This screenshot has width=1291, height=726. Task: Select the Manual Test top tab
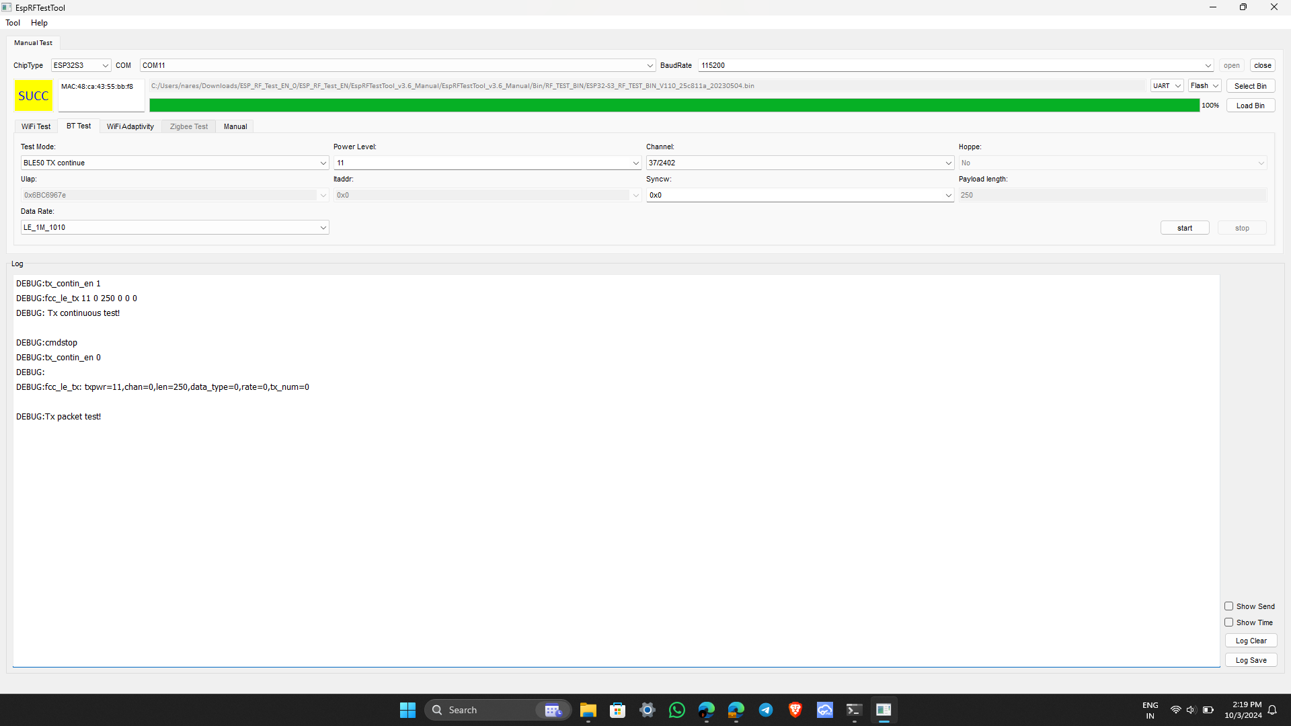pyautogui.click(x=33, y=42)
